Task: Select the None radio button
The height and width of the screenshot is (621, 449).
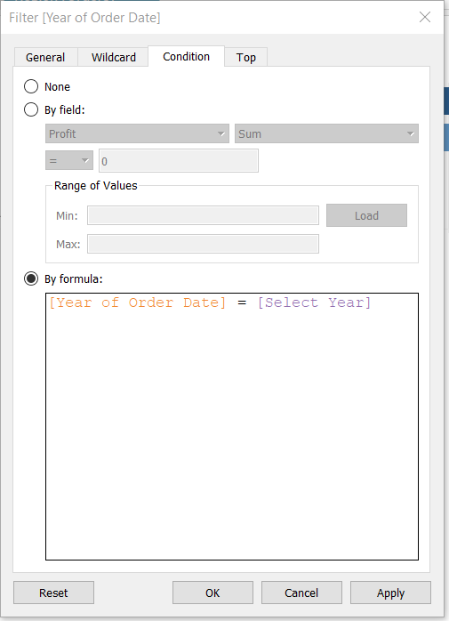Action: [x=31, y=86]
